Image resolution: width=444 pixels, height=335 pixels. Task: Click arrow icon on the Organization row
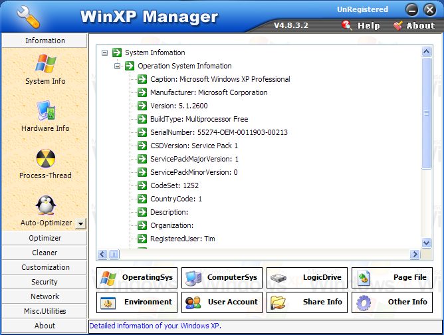pyautogui.click(x=142, y=225)
